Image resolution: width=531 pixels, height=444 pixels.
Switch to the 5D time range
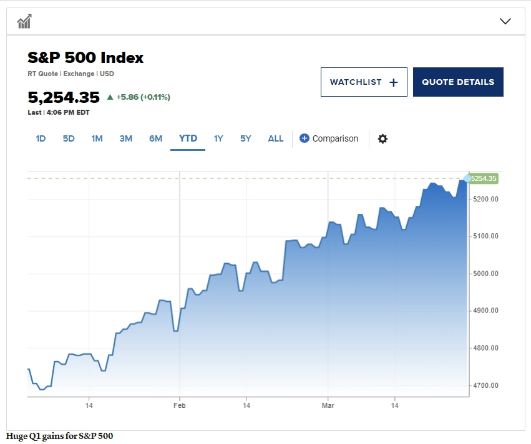[69, 138]
